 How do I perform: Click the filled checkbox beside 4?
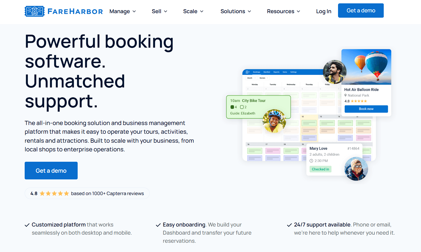(232, 107)
